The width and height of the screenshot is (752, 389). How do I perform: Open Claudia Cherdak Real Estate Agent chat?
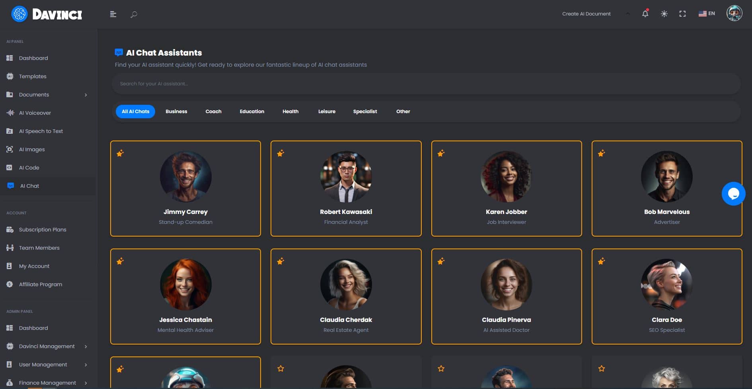pos(346,297)
